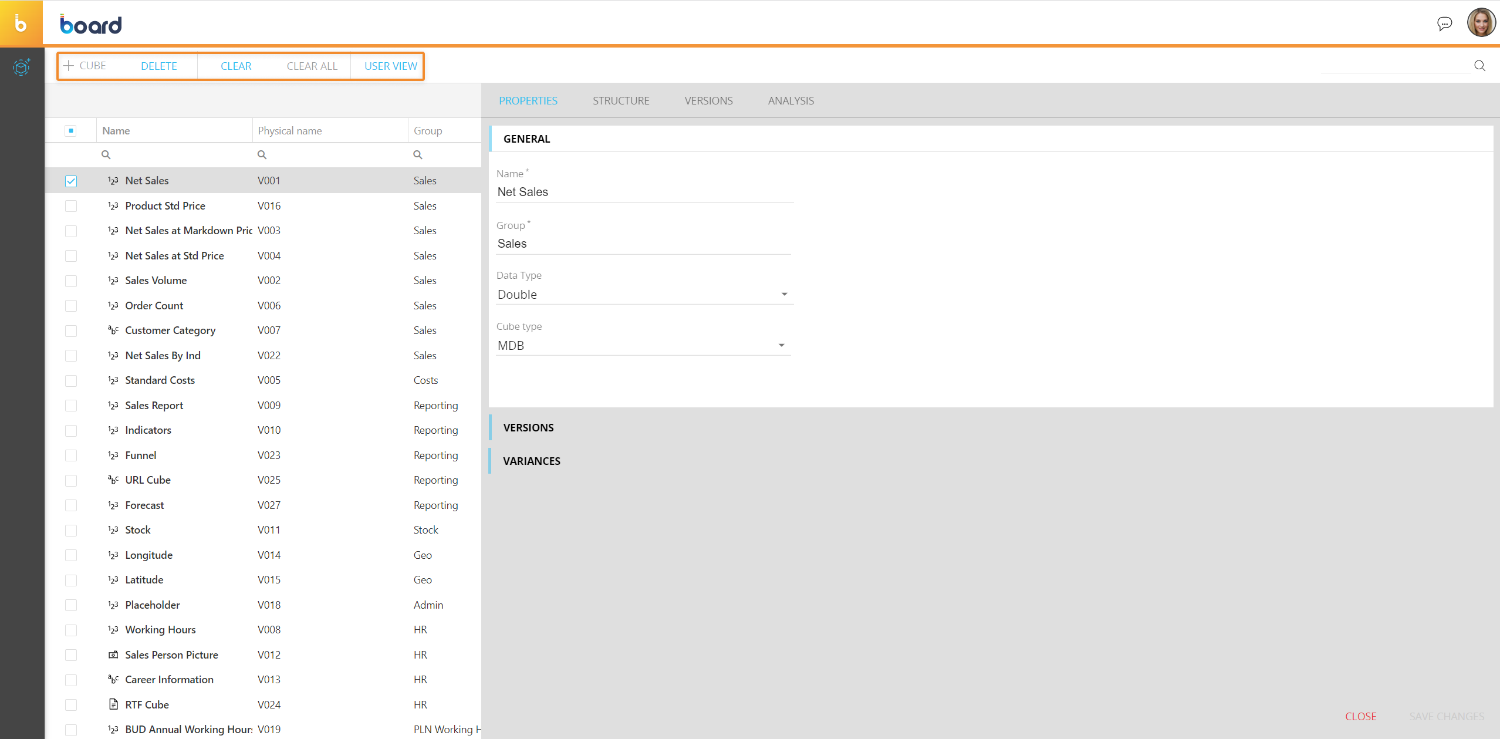Switch to the ANALYSIS tab
The image size is (1500, 739).
[x=790, y=101]
